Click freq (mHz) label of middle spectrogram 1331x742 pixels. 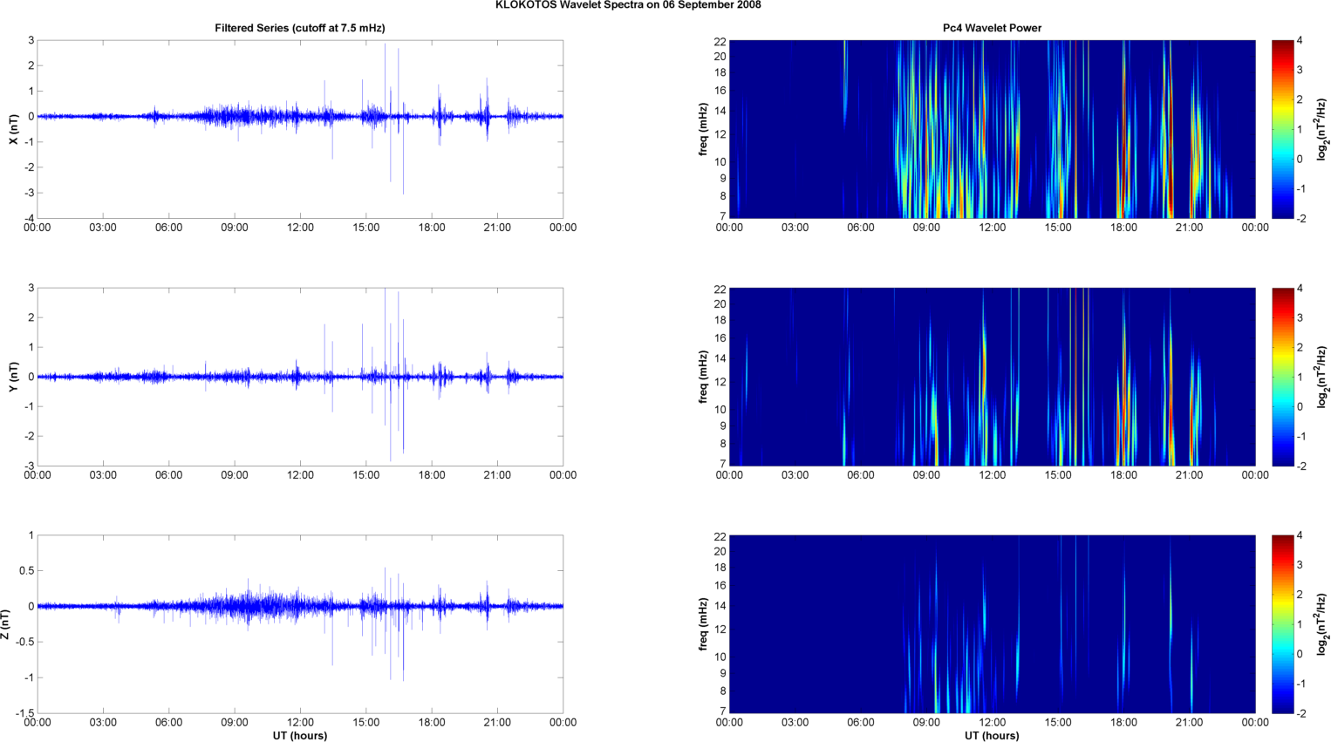(x=703, y=377)
